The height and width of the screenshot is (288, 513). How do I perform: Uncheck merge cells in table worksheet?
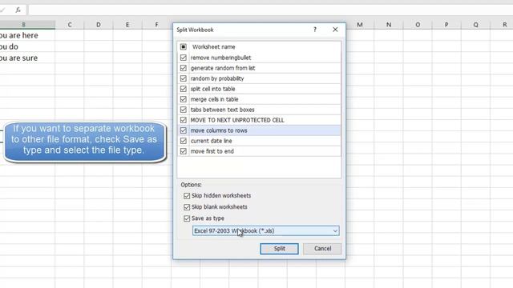184,99
